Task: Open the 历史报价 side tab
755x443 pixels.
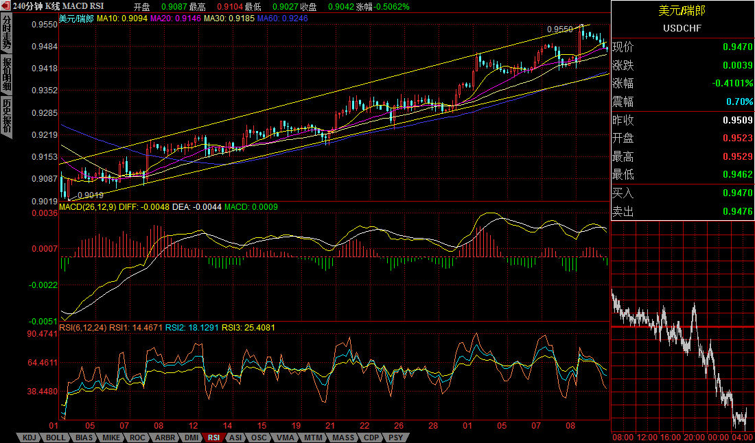Action: [x=6, y=117]
